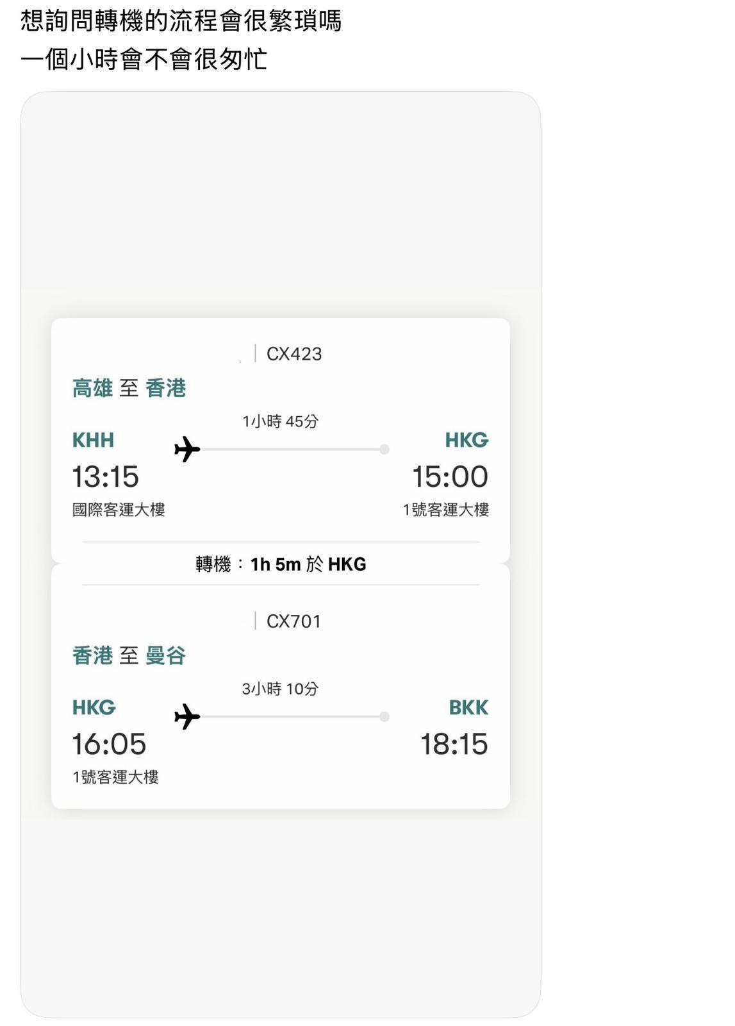Click the 國際客運大樓 terminal label
Screen dimensions: 735x1026
point(119,510)
